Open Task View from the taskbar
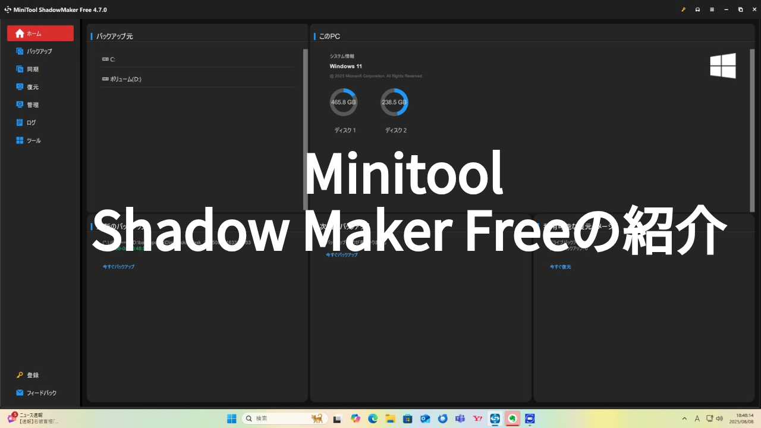This screenshot has width=761, height=428. point(337,418)
